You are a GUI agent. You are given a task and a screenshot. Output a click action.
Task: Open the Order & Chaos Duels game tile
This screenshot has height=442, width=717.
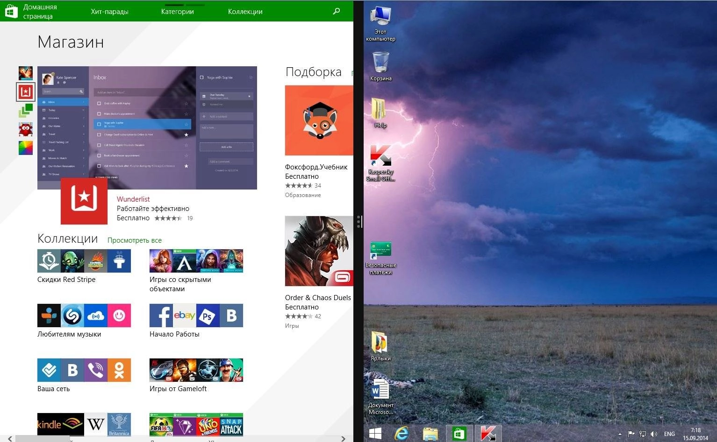click(x=319, y=251)
